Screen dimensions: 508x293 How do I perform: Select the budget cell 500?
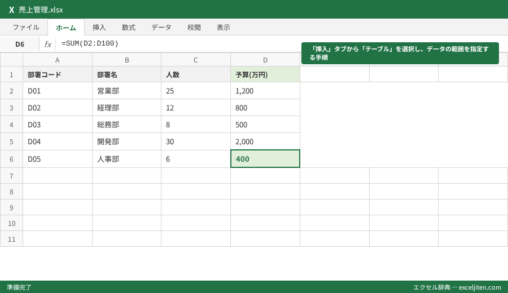265,125
